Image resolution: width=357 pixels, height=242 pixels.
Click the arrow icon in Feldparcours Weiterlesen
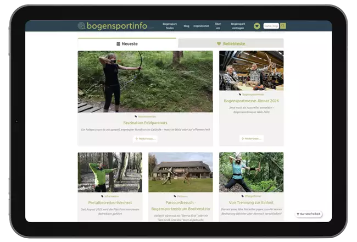[x=136, y=139]
